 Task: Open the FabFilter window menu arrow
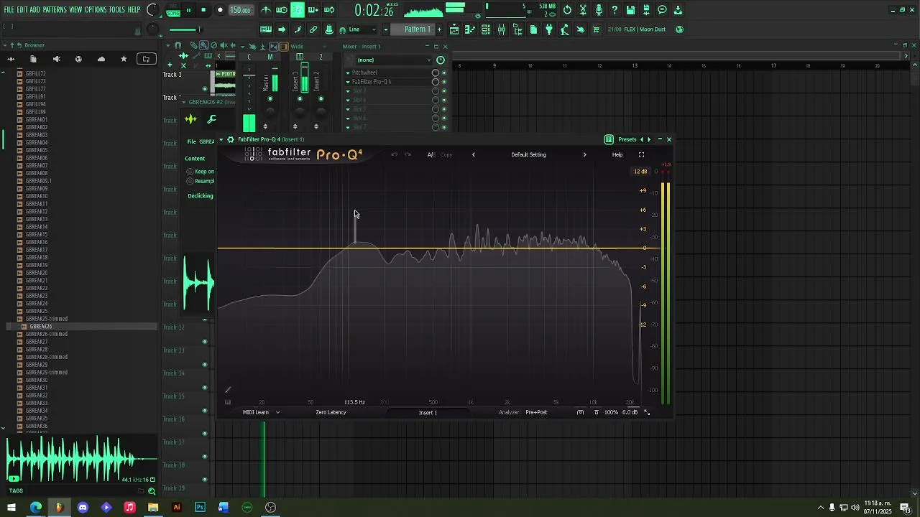click(x=221, y=139)
